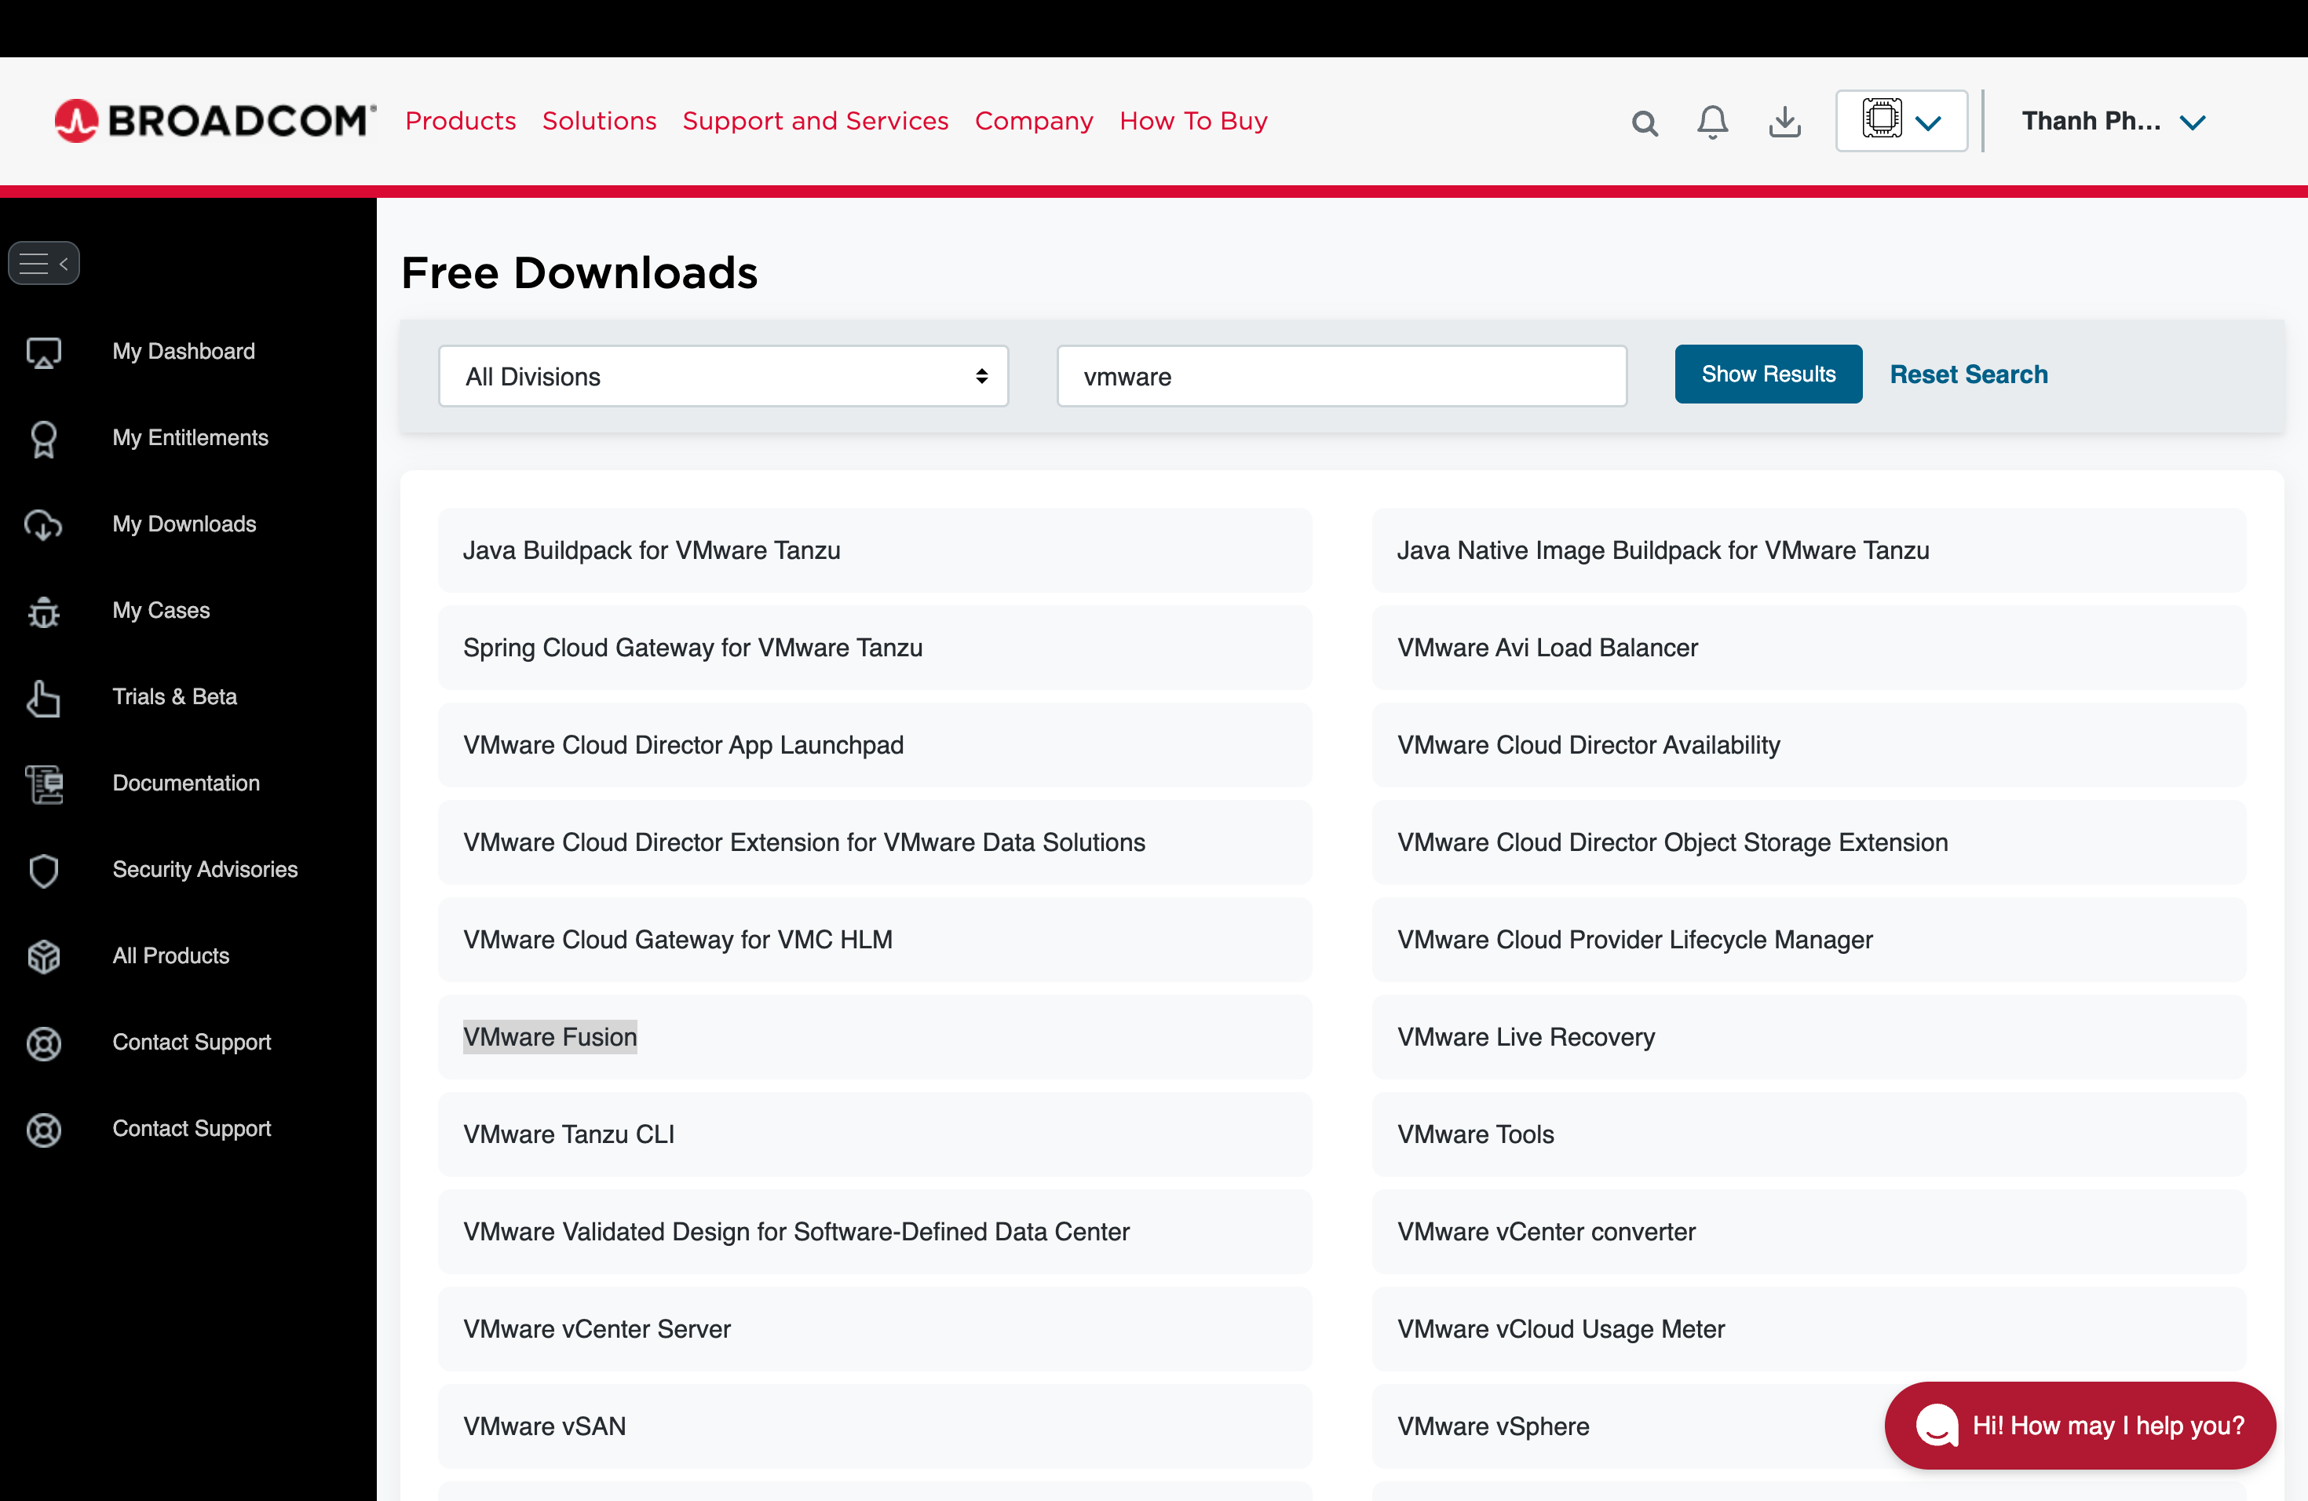Expand the Thanh Ph... user menu
This screenshot has width=2308, height=1501.
coord(2113,121)
